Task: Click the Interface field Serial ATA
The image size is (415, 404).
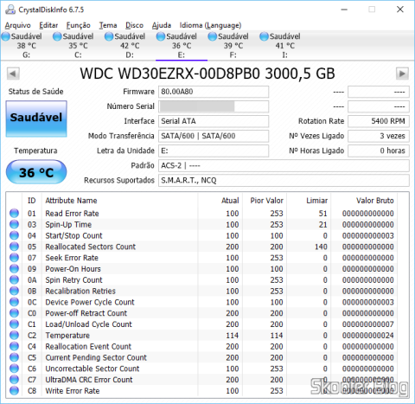Action: pos(214,121)
